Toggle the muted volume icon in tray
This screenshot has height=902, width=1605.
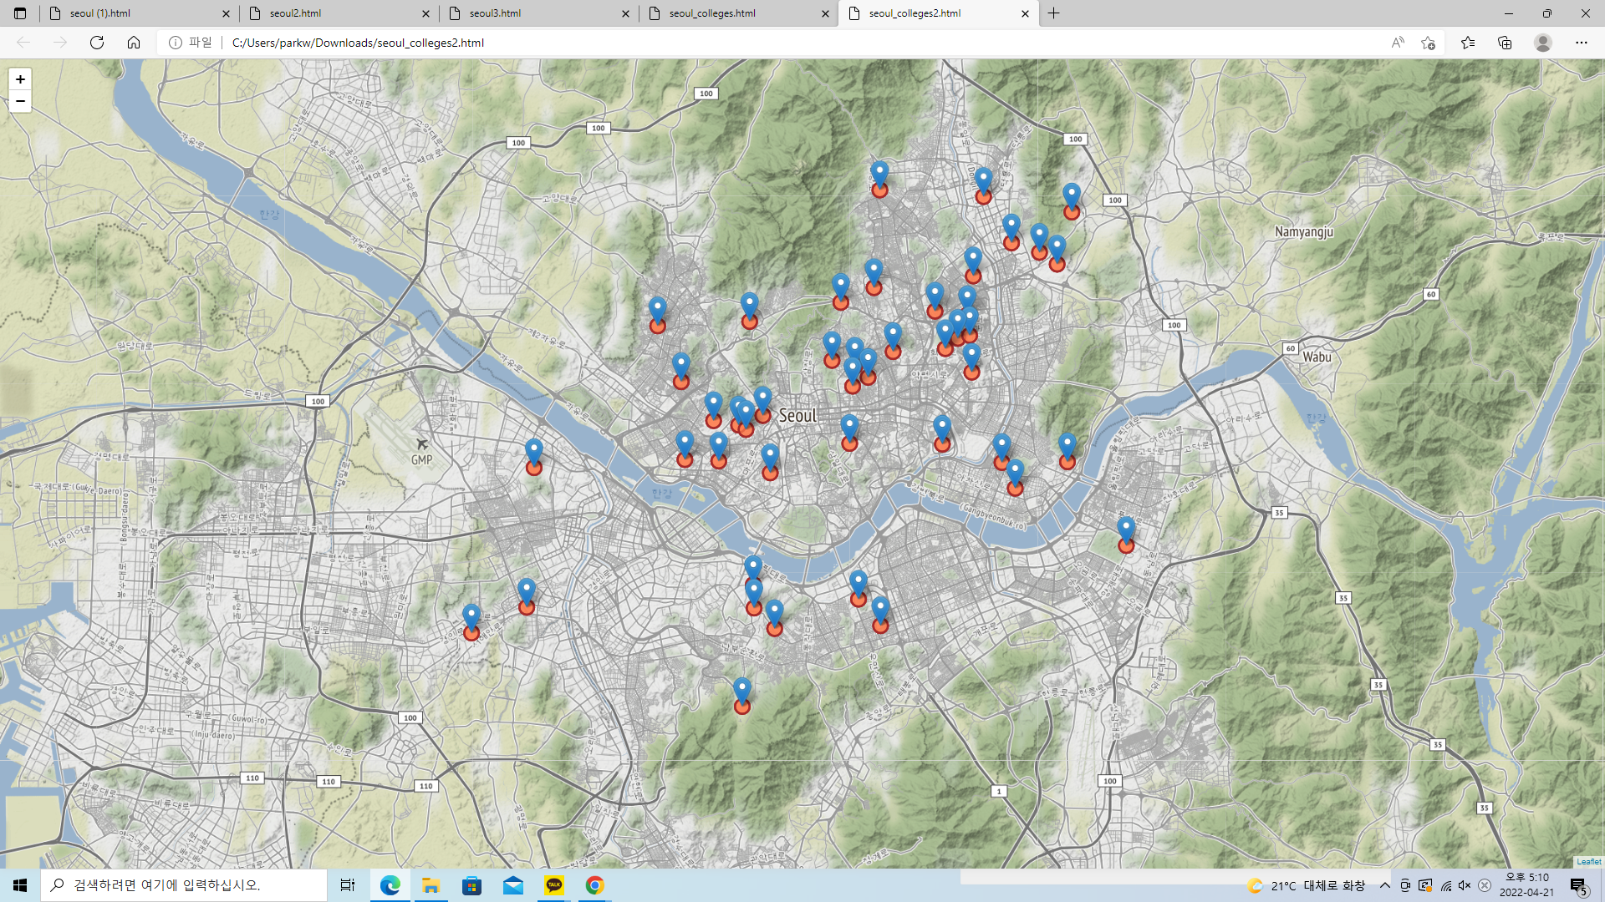[1465, 885]
